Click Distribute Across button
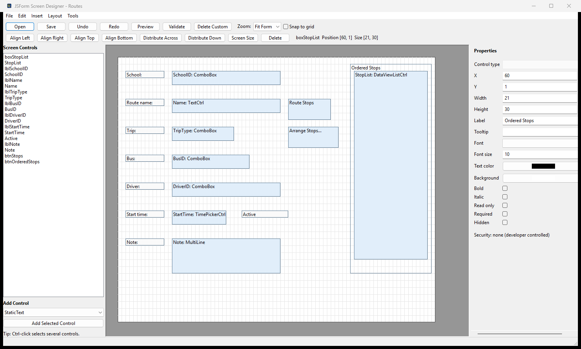 [161, 38]
